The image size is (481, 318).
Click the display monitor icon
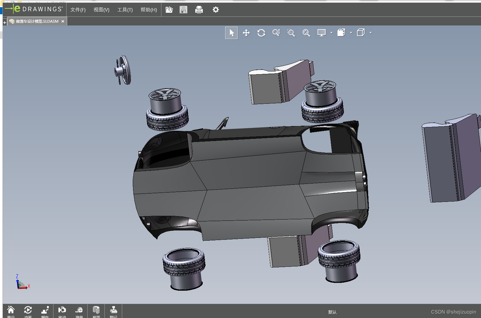[x=321, y=33]
